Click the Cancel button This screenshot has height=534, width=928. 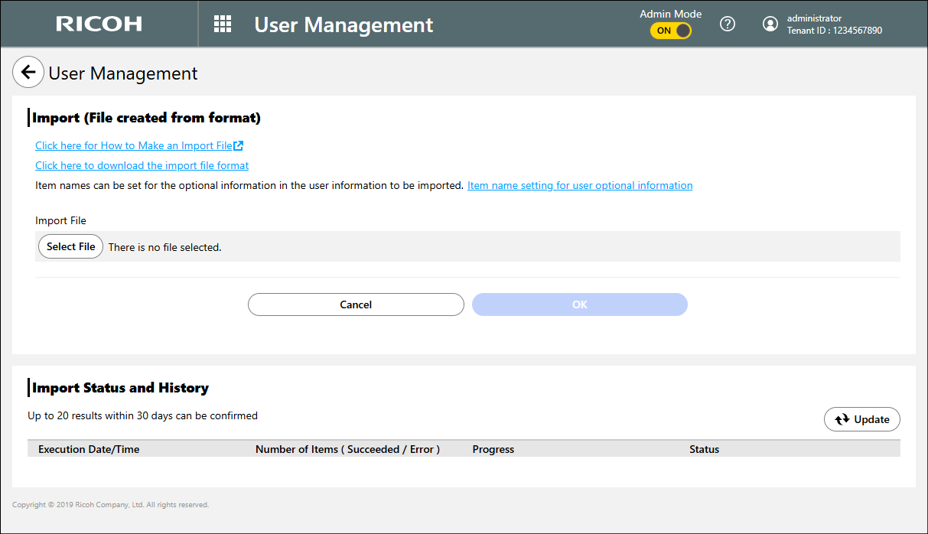click(356, 304)
